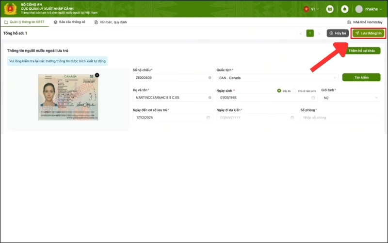Screen dimensions: 388x243
Task: Open calendar for expected departure date
Action: [292, 118]
